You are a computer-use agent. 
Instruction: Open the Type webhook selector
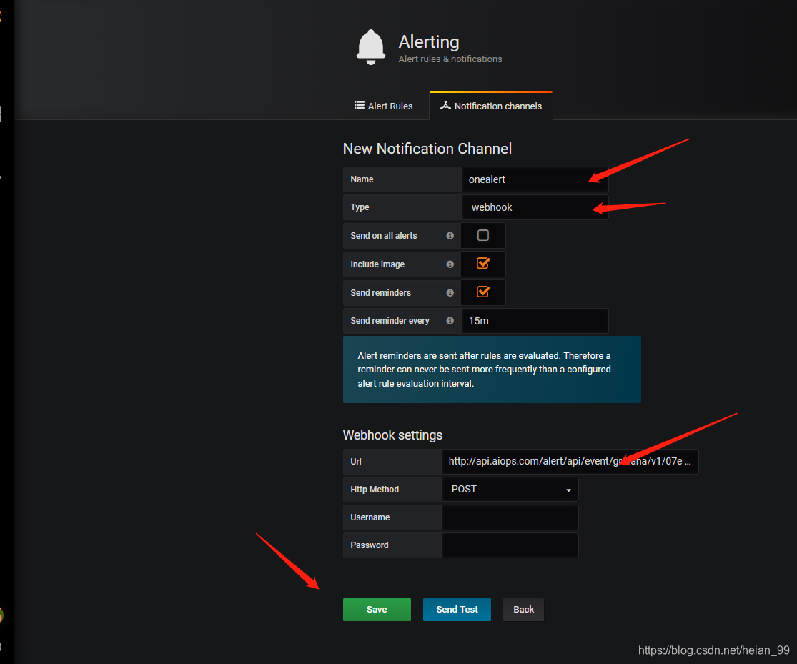click(x=535, y=207)
